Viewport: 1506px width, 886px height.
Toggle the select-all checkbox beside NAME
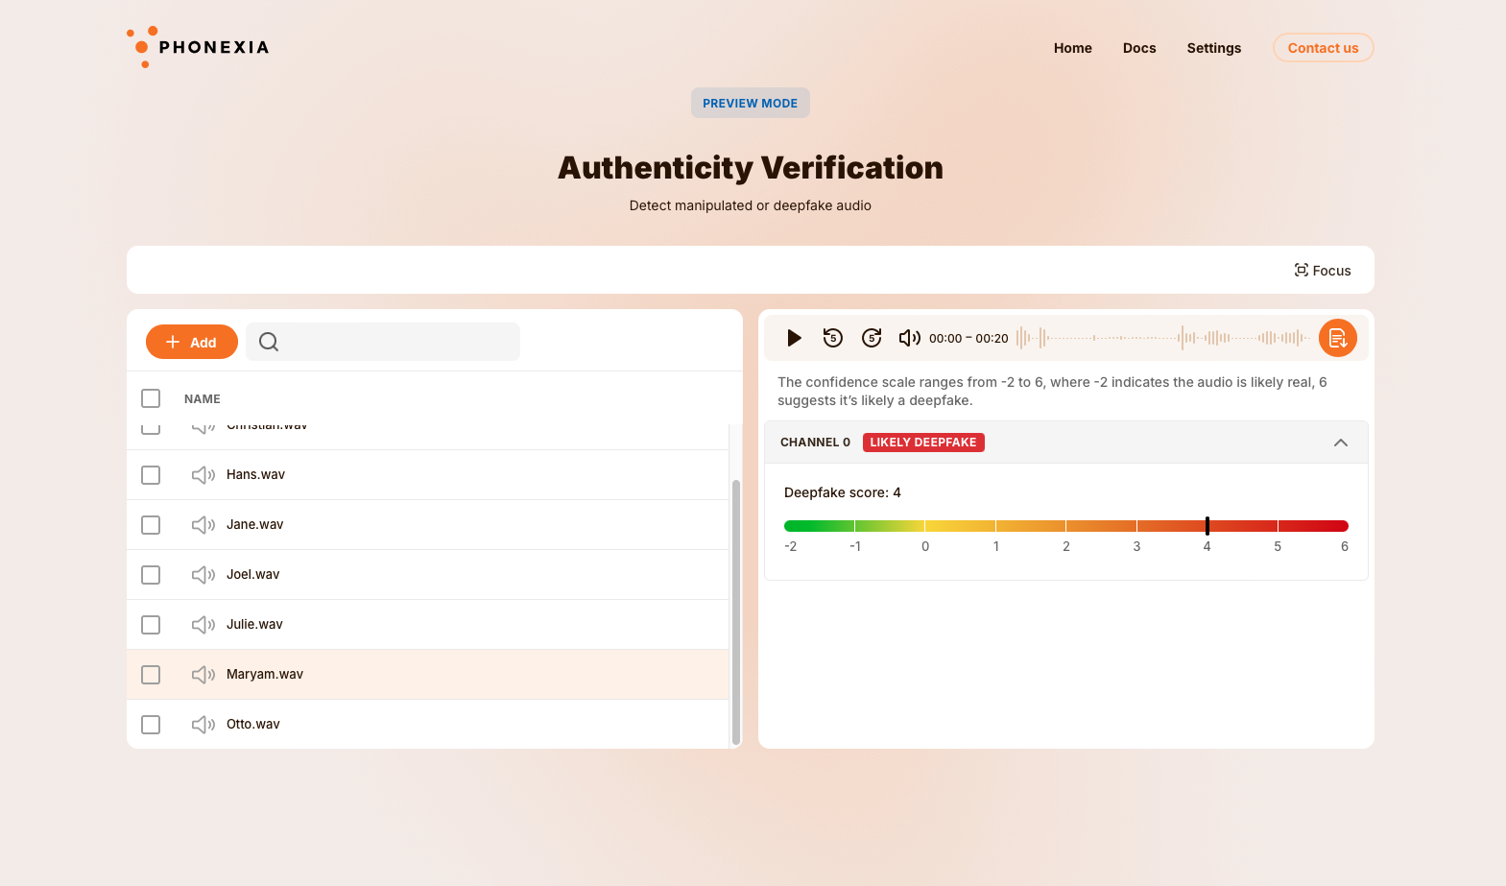click(x=151, y=398)
